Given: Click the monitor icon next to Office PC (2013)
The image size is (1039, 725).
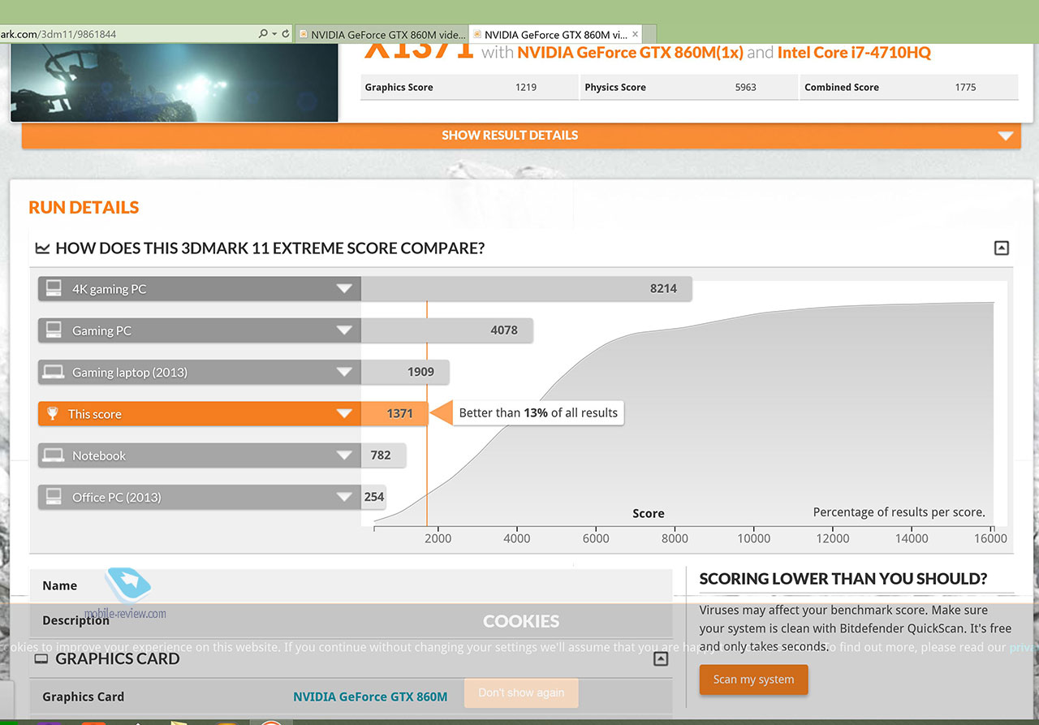Looking at the screenshot, I should click(x=54, y=497).
